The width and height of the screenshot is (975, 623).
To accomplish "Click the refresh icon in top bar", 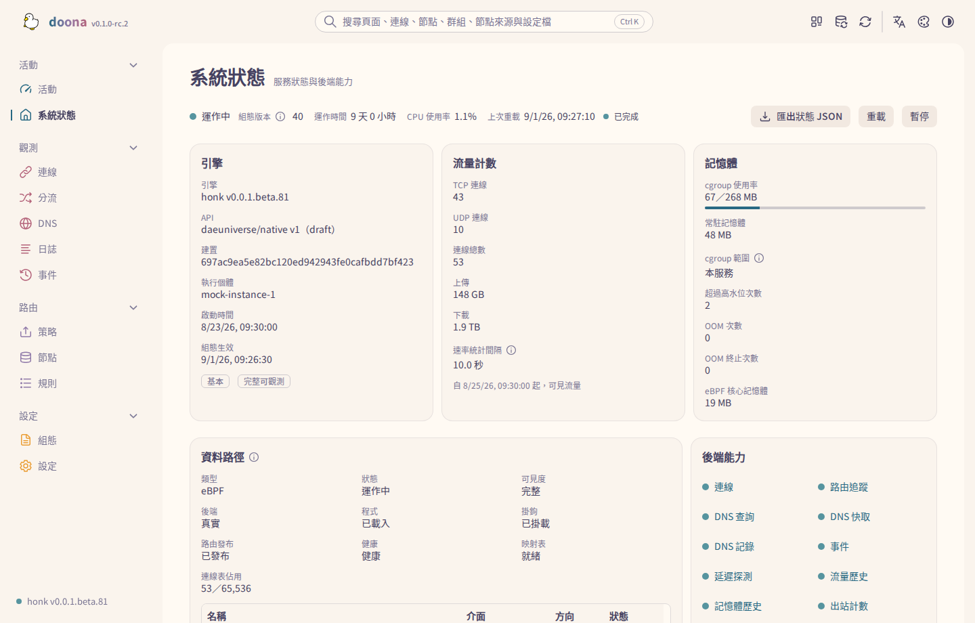I will [865, 22].
